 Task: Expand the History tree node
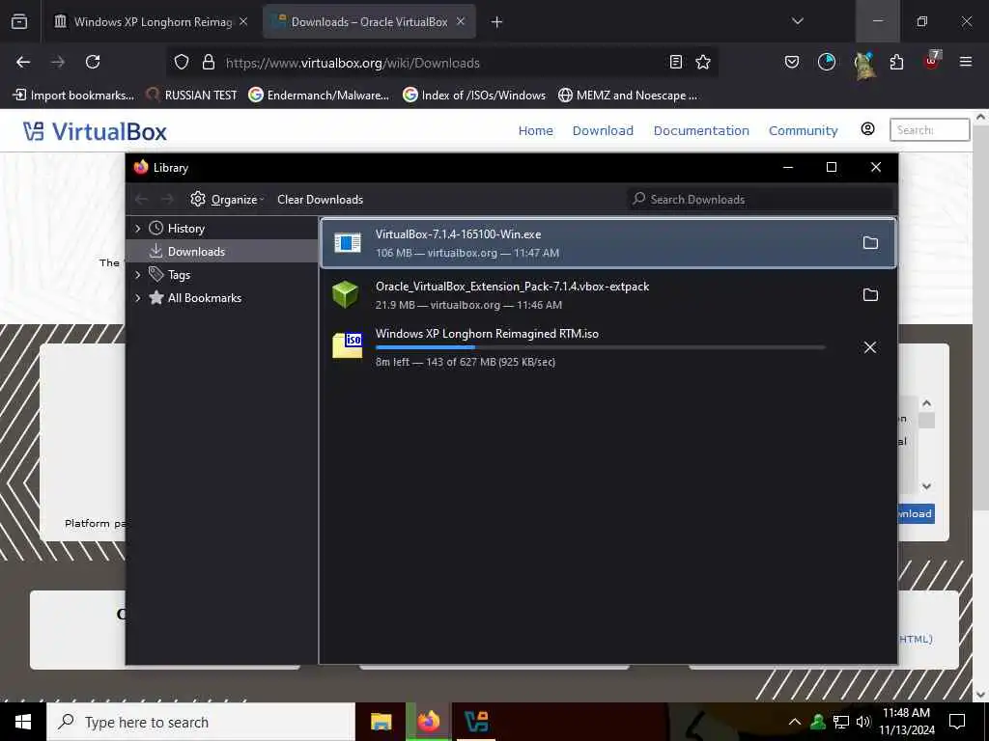pyautogui.click(x=137, y=228)
